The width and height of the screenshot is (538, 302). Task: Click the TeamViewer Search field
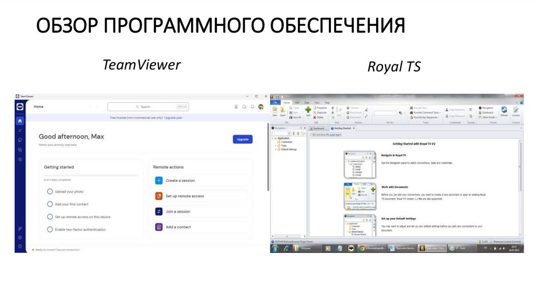[148, 107]
